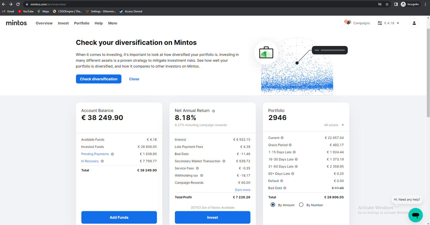Click the Portfolio count 2946

tap(277, 118)
